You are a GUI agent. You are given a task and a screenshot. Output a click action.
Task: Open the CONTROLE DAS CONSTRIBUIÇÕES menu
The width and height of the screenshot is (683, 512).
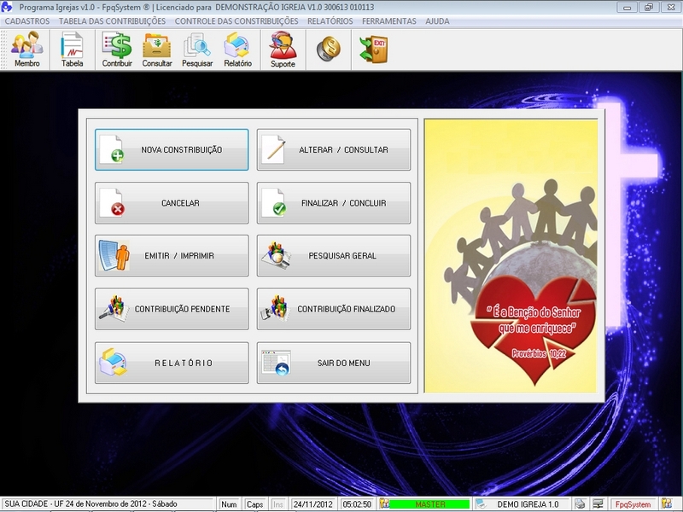(x=236, y=20)
